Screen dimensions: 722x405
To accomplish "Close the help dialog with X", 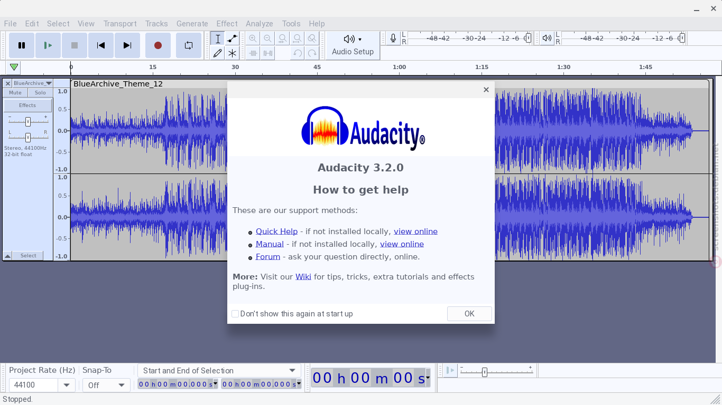I will [486, 90].
